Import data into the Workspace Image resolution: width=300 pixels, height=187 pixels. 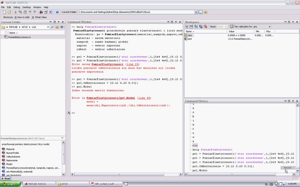pyautogui.click(x=196, y=27)
